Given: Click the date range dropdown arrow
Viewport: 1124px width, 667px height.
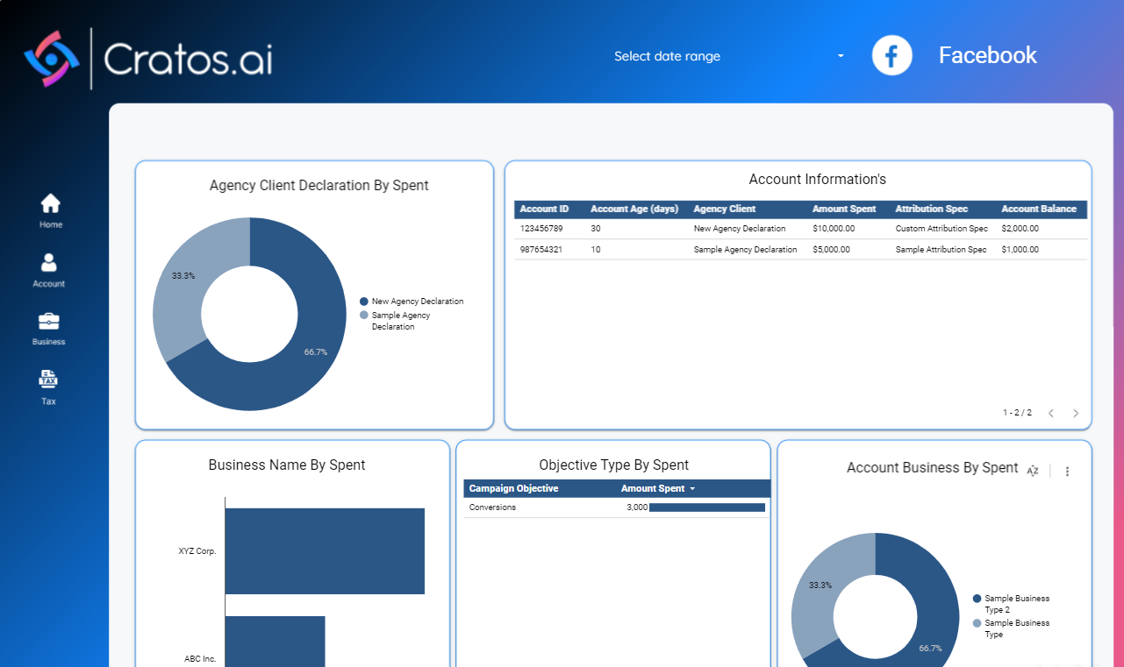Looking at the screenshot, I should tap(841, 56).
